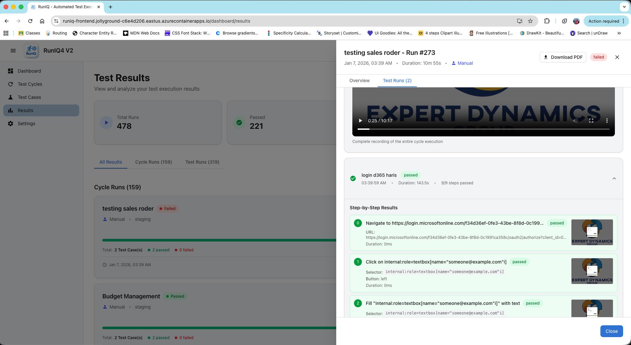The height and width of the screenshot is (345, 631).
Task: Reload the current browser page
Action: pyautogui.click(x=30, y=21)
